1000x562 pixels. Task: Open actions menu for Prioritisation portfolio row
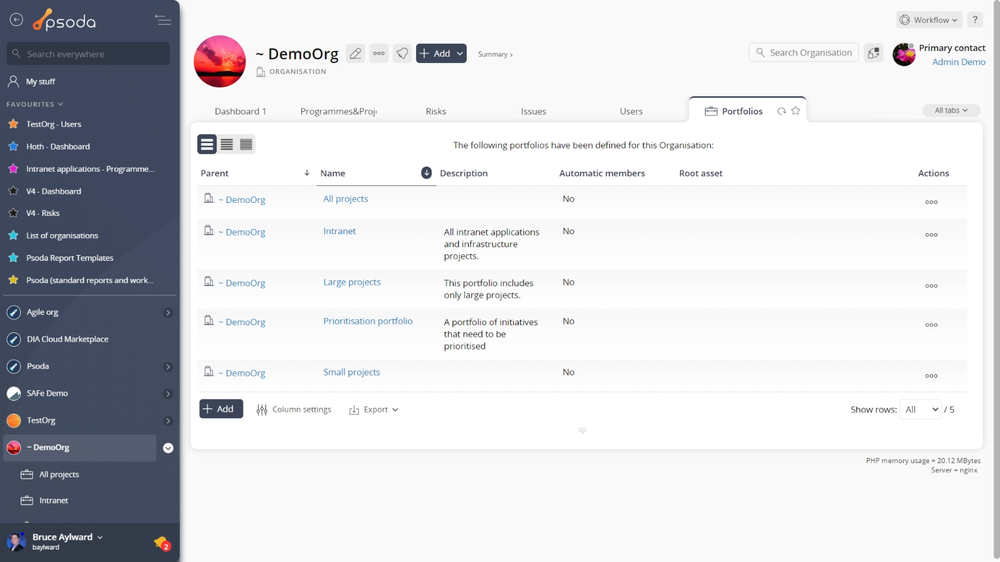pyautogui.click(x=932, y=325)
